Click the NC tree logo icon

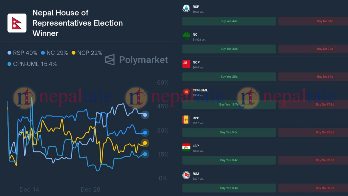(186, 36)
